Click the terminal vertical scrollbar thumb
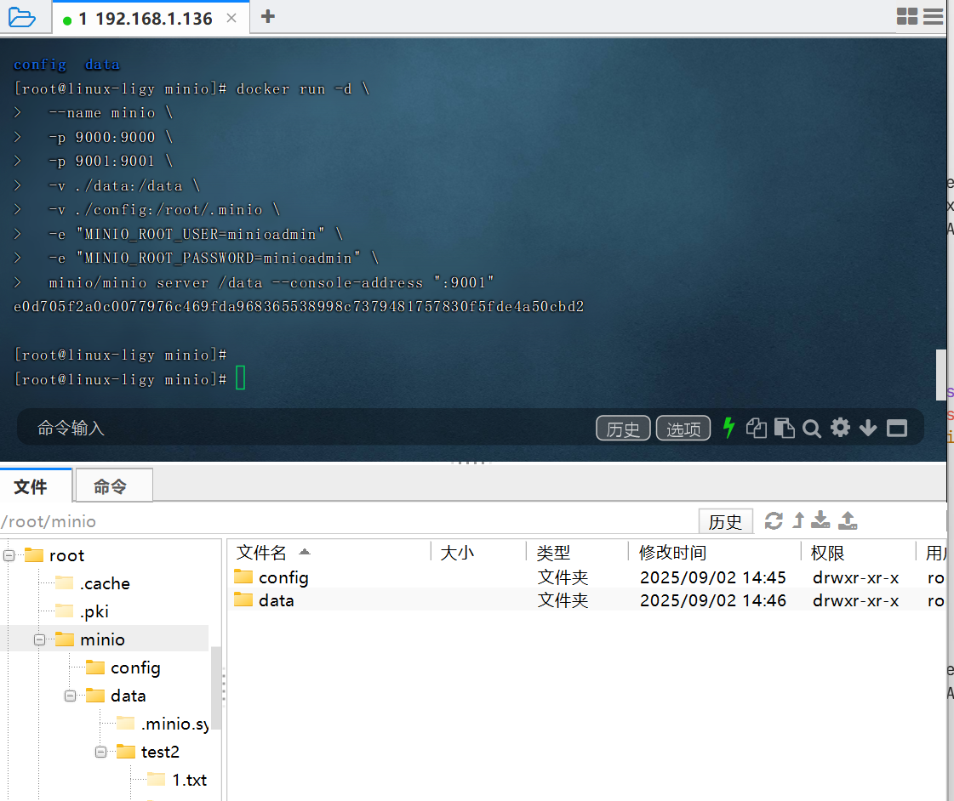 (x=940, y=374)
